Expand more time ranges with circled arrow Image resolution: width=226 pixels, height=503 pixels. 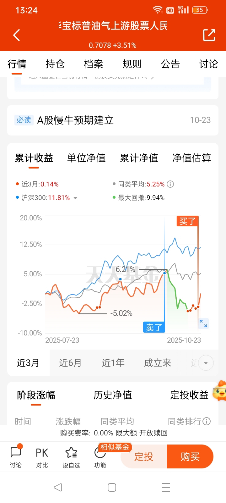[206, 363]
